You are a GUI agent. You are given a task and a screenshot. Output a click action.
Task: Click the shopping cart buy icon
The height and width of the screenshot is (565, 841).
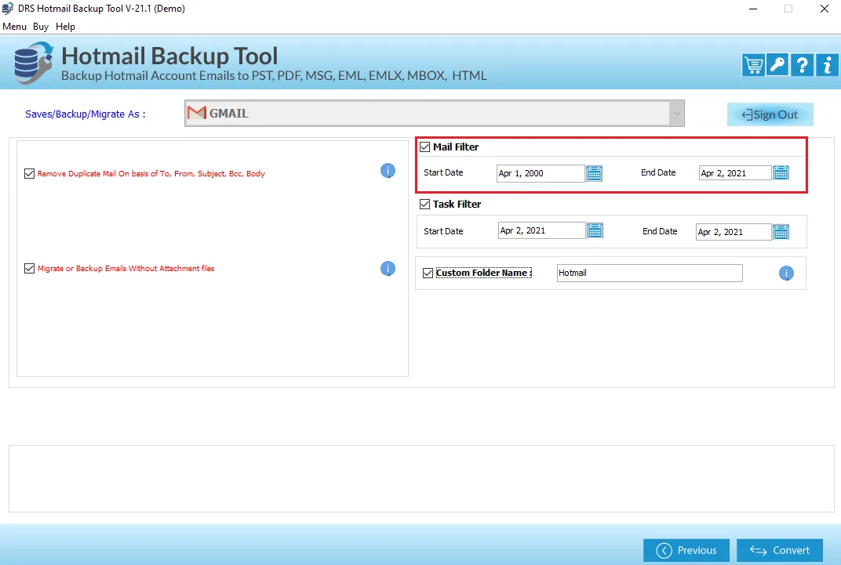point(754,65)
